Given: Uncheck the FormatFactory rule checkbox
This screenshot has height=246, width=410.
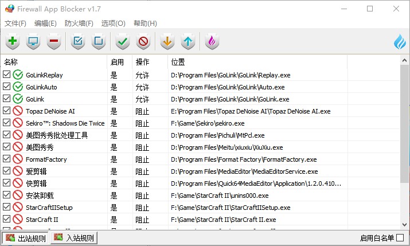Looking at the screenshot, I should pyautogui.click(x=6, y=159).
